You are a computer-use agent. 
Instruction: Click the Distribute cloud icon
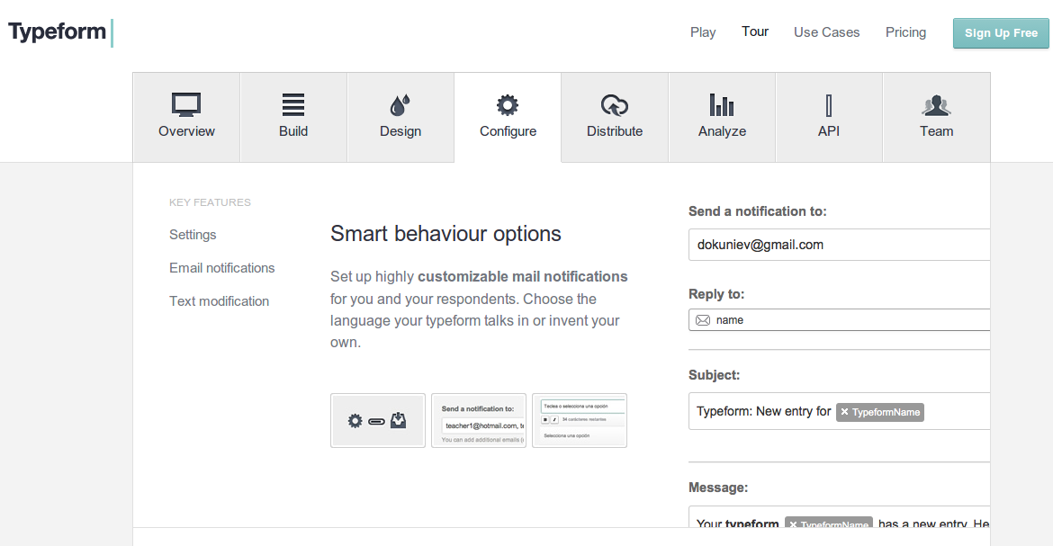pyautogui.click(x=615, y=104)
